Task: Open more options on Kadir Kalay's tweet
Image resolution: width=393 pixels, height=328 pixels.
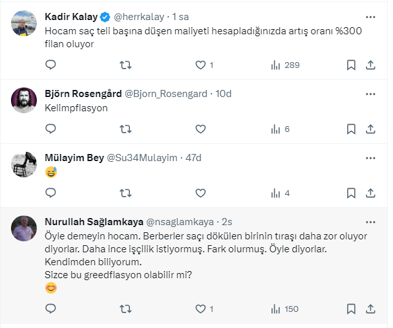Action: (x=370, y=17)
